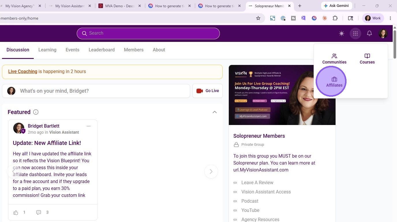Open the Update: New Affiliate Link! post title
Image resolution: width=397 pixels, height=222 pixels.
tap(47, 143)
